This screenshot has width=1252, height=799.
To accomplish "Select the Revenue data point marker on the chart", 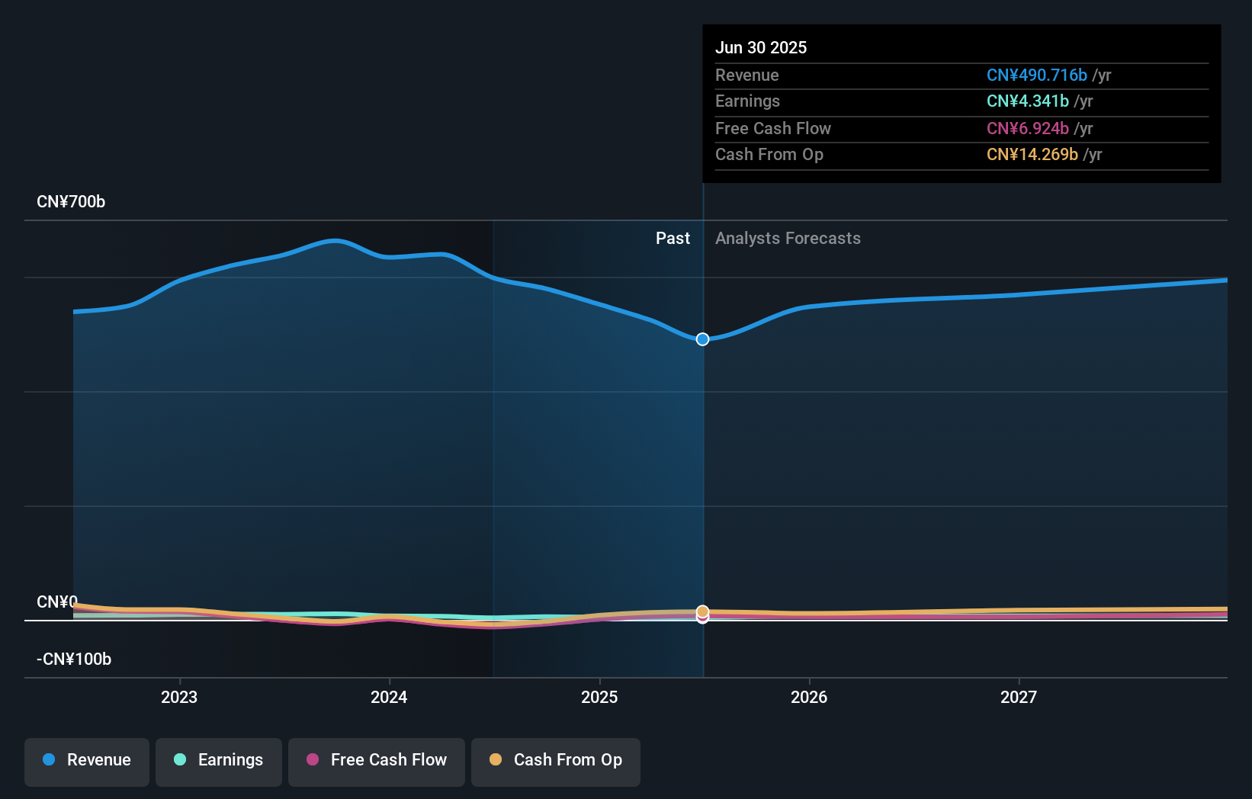I will (x=702, y=339).
